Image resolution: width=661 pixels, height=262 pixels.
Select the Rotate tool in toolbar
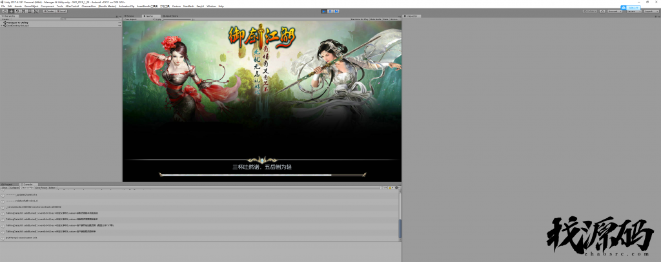coord(17,12)
